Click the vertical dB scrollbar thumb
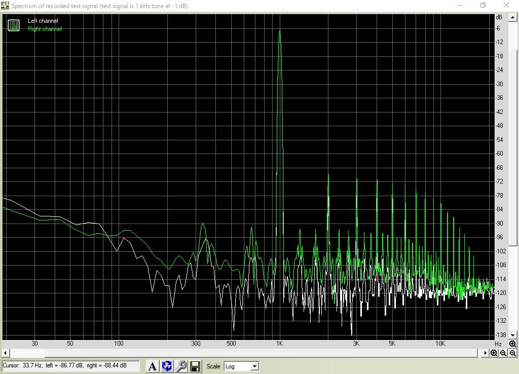This screenshot has height=374, width=519. [x=513, y=148]
